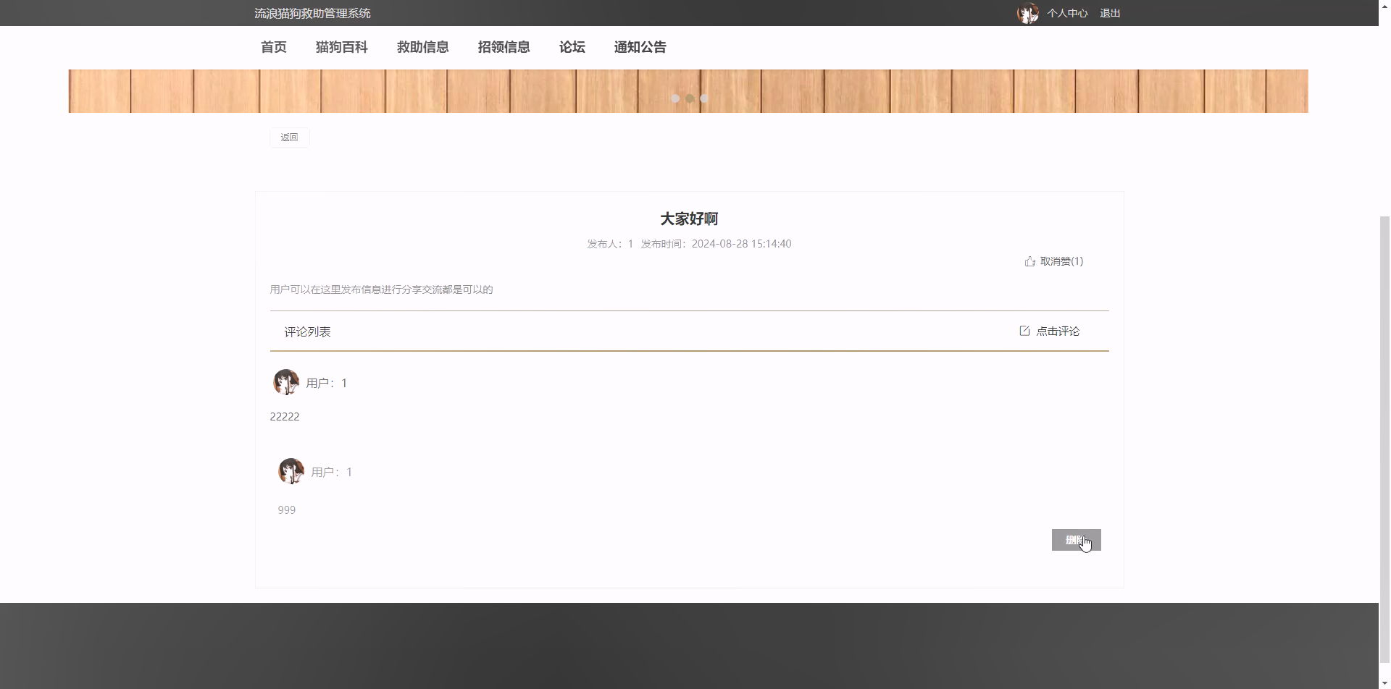1391x689 pixels.
Task: Select second carousel indicator dot
Action: point(690,98)
